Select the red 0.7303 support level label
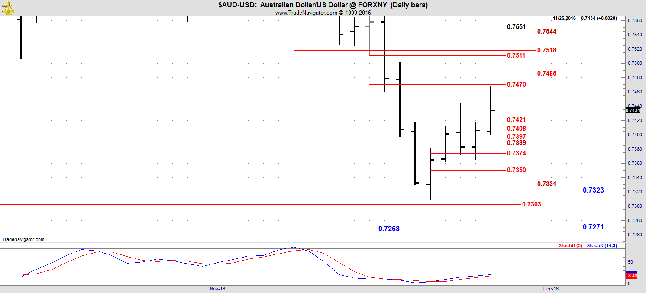 click(x=531, y=204)
